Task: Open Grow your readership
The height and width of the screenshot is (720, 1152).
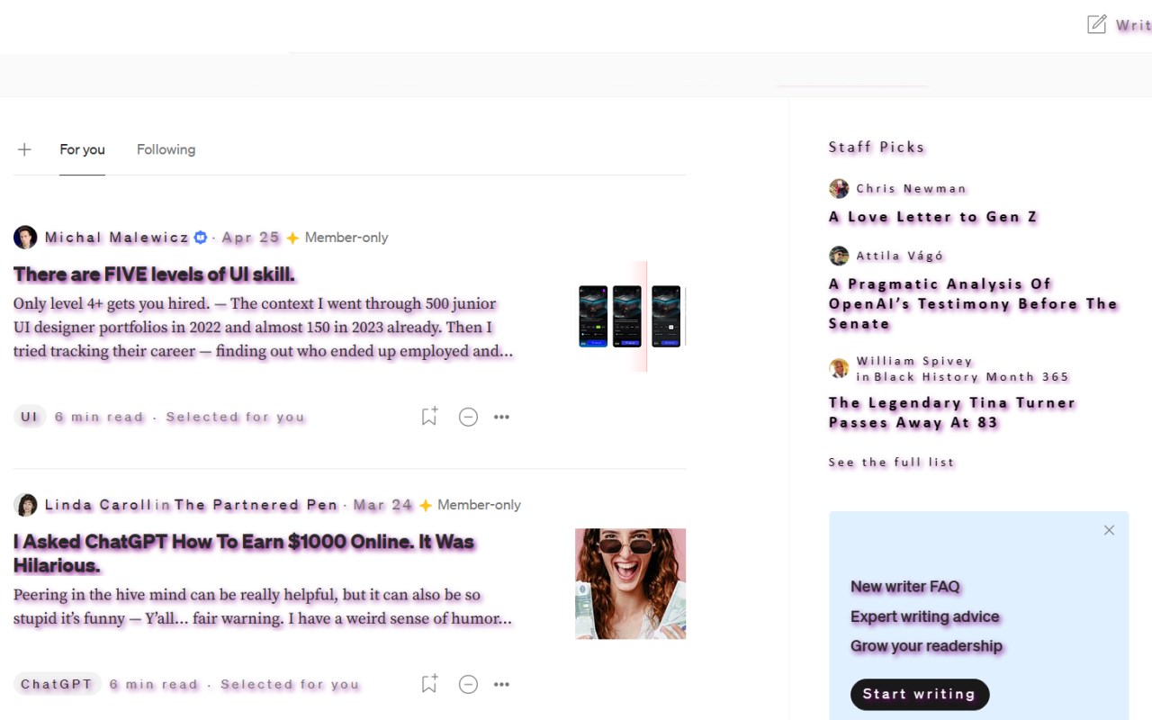Action: point(926,646)
